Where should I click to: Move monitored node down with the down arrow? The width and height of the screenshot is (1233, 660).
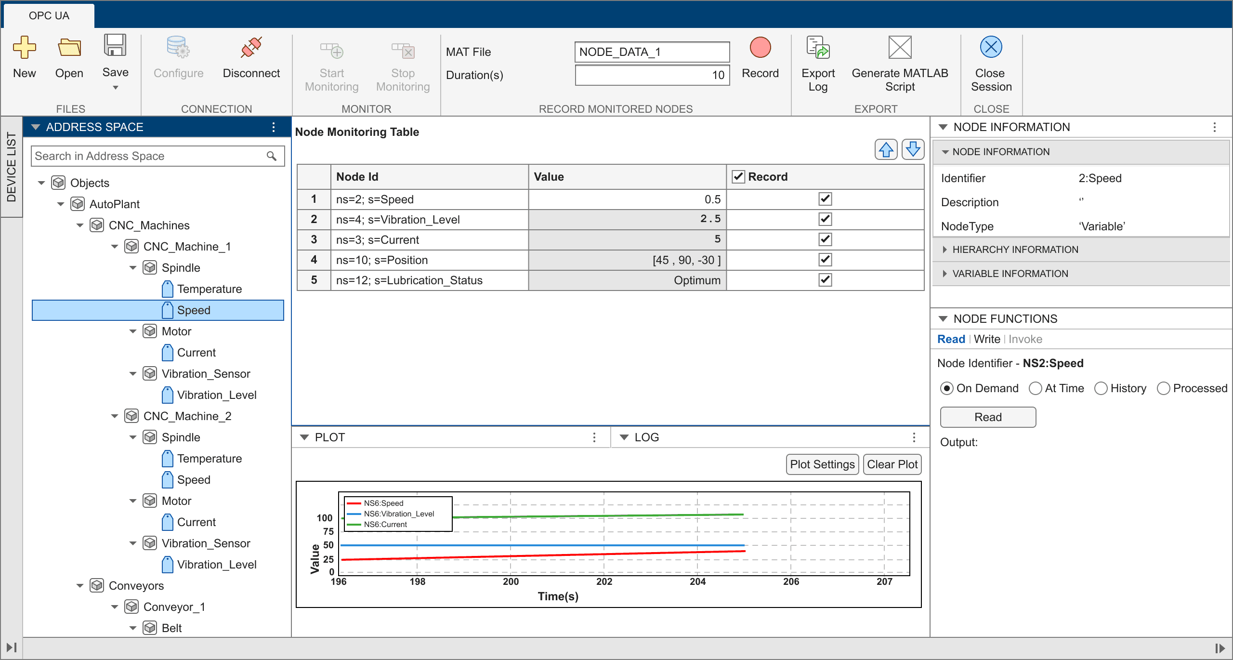(x=913, y=149)
